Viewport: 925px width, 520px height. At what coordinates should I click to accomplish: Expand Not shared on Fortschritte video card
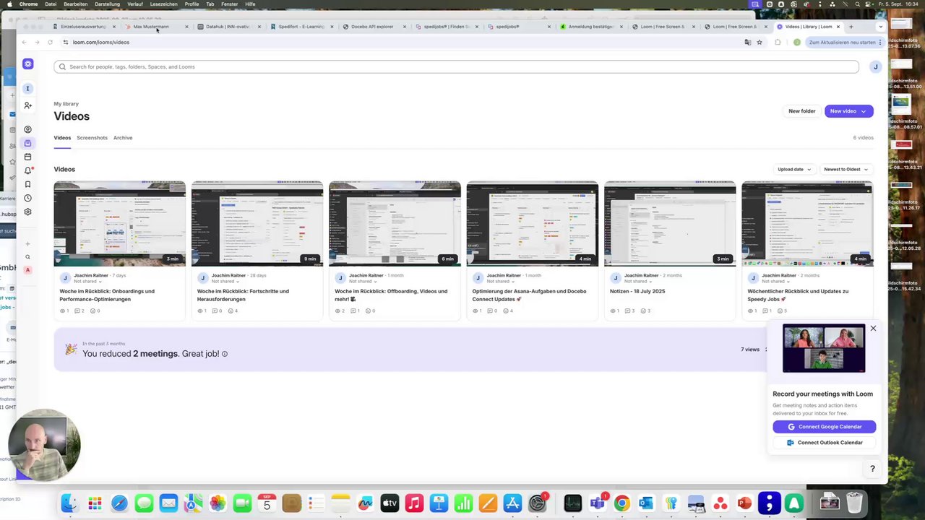225,282
